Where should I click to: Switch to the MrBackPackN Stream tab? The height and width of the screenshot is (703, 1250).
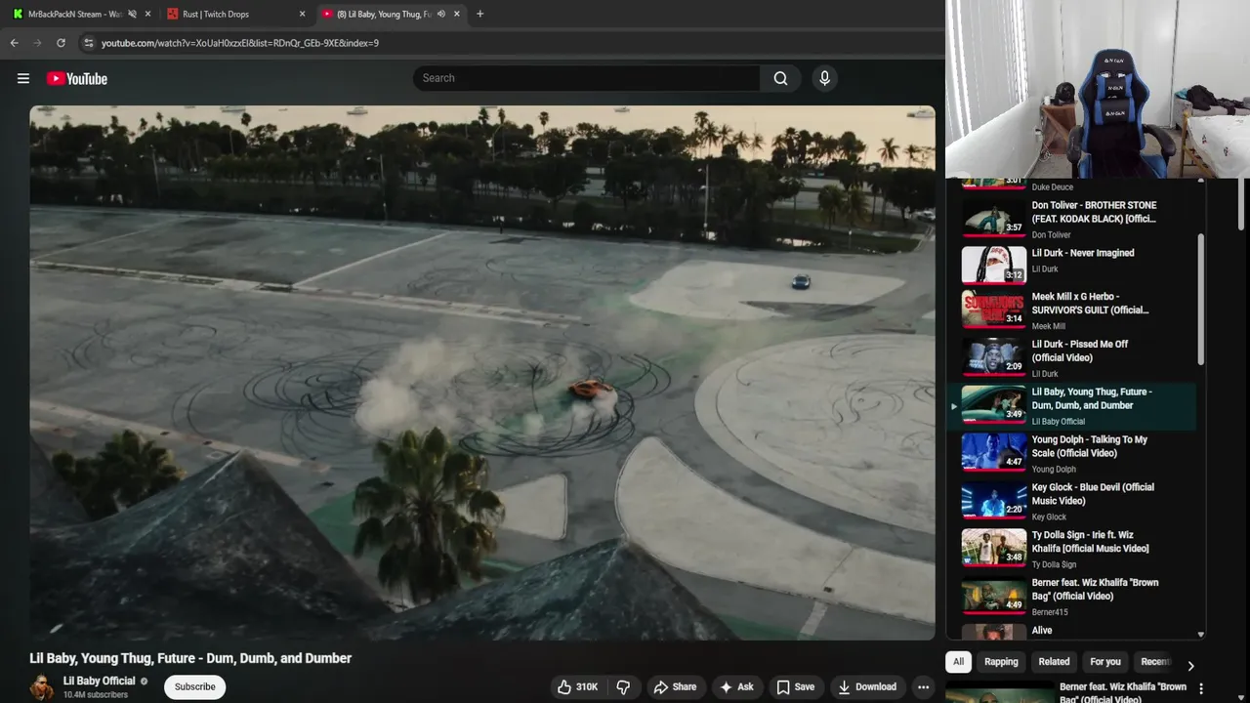coord(74,14)
